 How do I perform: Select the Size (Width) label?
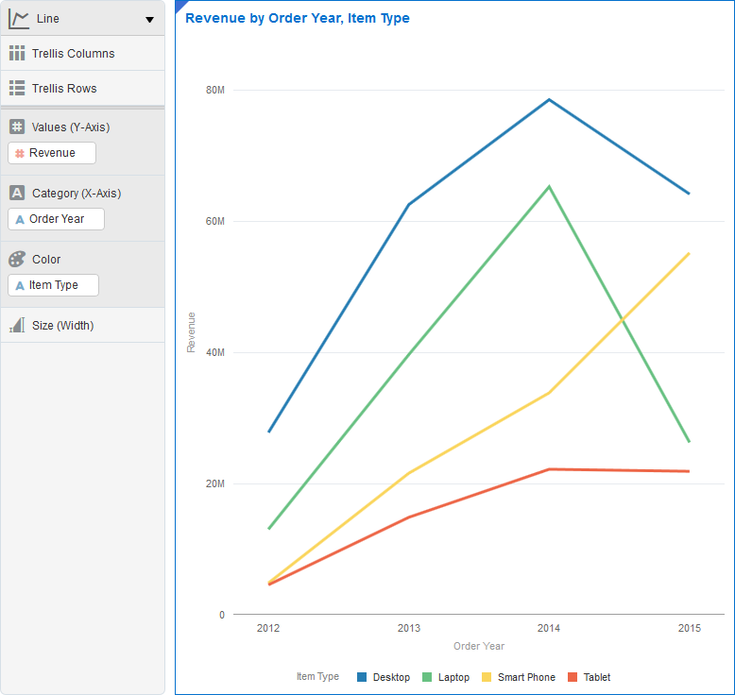(62, 325)
